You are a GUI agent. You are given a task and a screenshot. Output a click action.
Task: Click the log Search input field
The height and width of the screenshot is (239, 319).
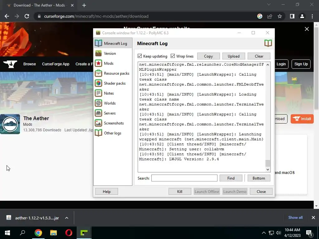(184, 178)
